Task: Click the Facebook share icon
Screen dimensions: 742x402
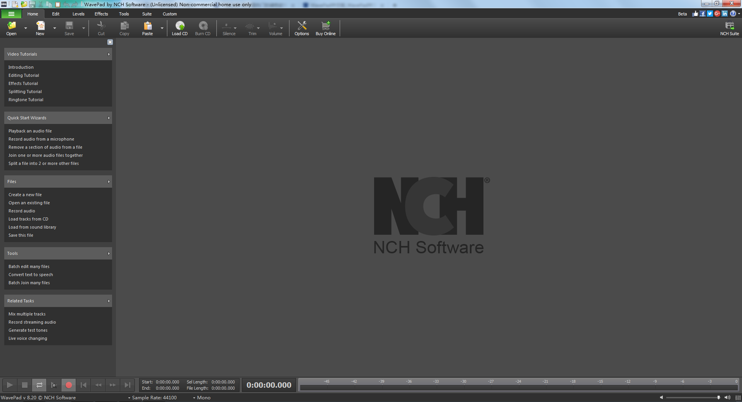Action: click(x=703, y=14)
